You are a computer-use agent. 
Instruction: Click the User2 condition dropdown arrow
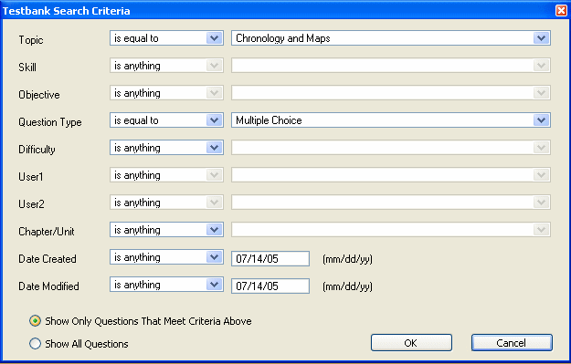(x=215, y=203)
